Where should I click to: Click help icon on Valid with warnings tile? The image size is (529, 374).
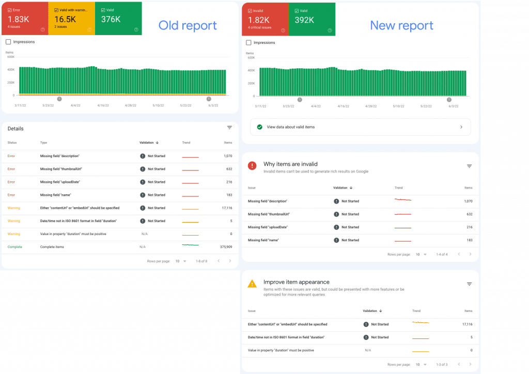coord(89,29)
